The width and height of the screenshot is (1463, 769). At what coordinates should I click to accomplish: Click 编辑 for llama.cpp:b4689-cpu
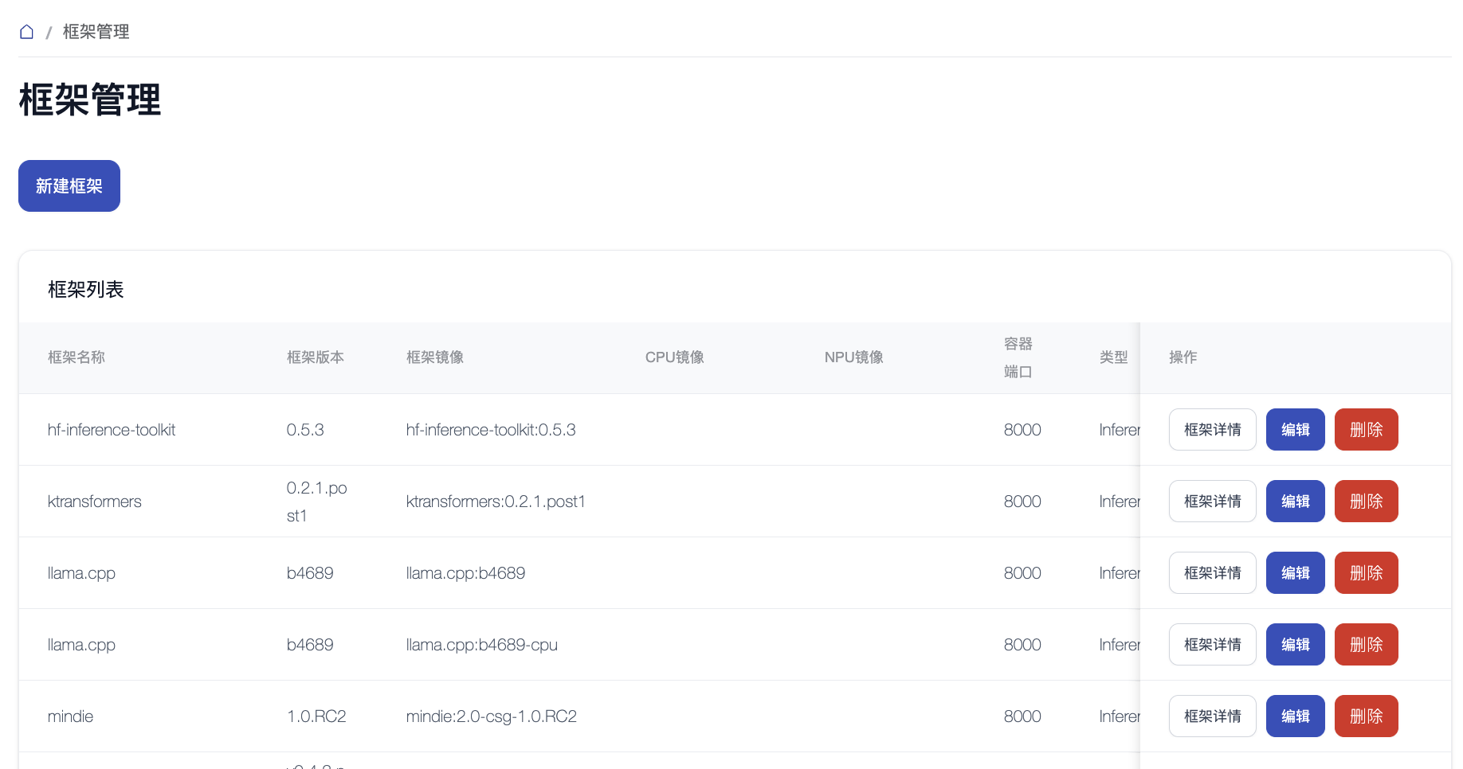point(1295,645)
